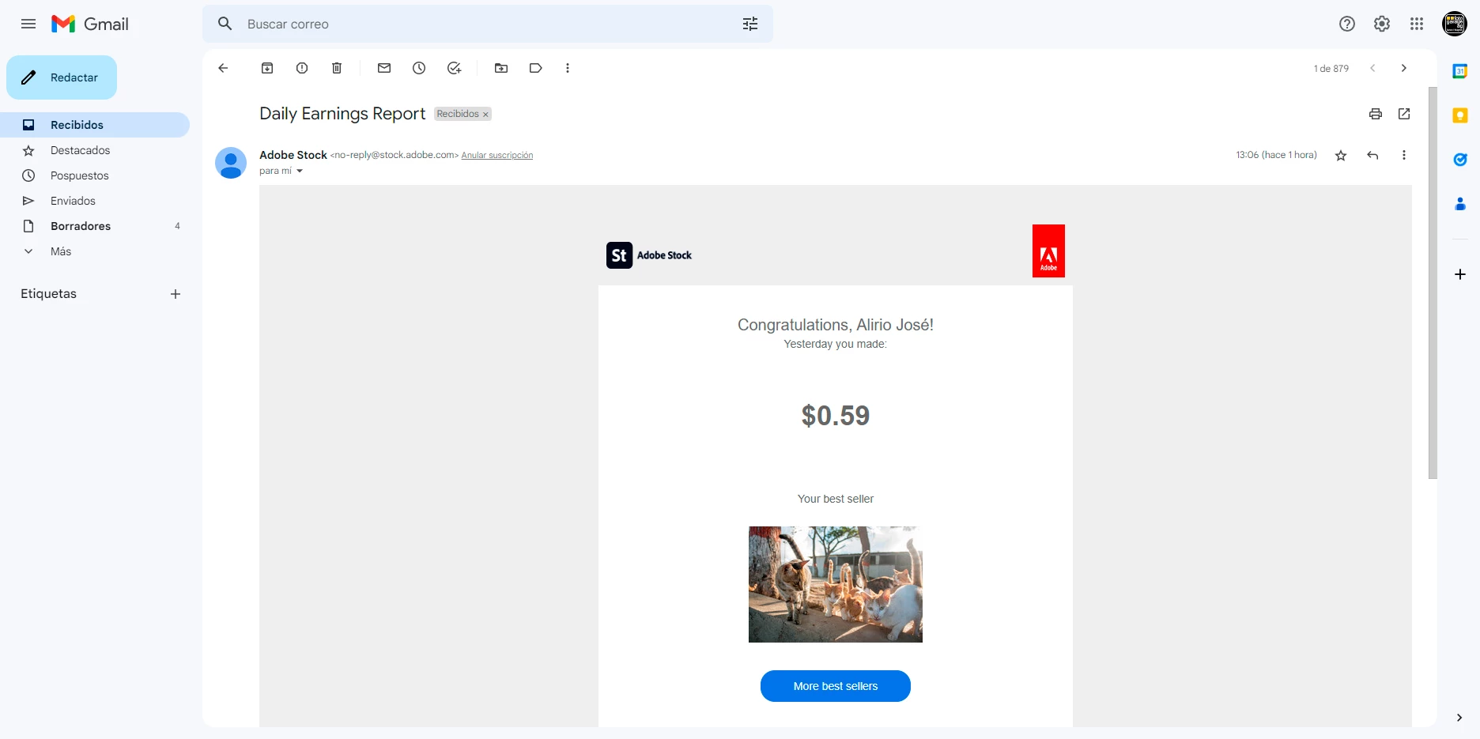Viewport: 1480px width, 739px height.
Task: Open the Labels tag icon
Action: (x=536, y=68)
